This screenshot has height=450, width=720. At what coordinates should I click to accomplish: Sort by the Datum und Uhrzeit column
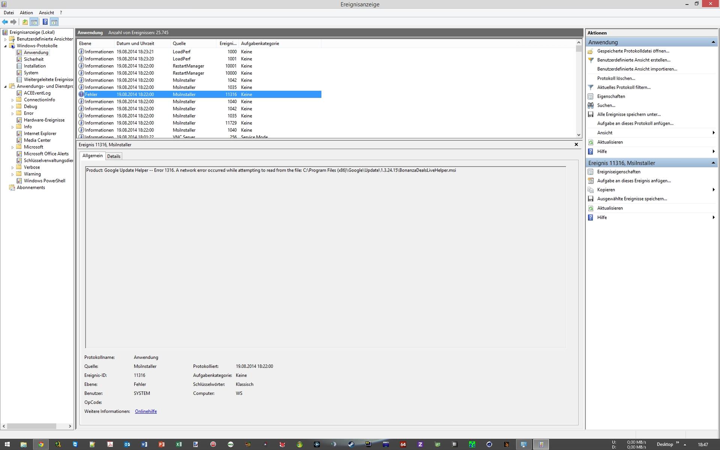pyautogui.click(x=143, y=44)
